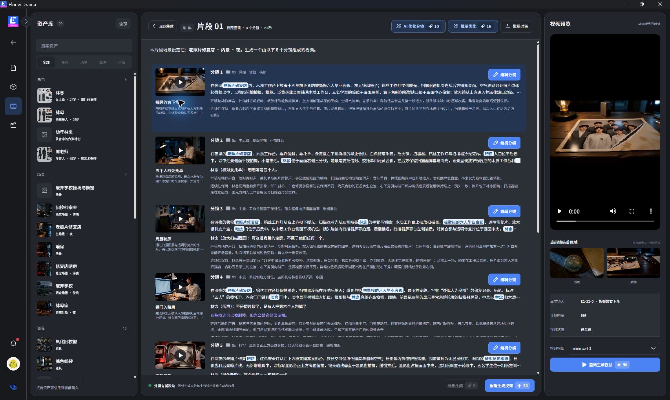Click 重新生成视频 button in preview panel

tap(605, 365)
